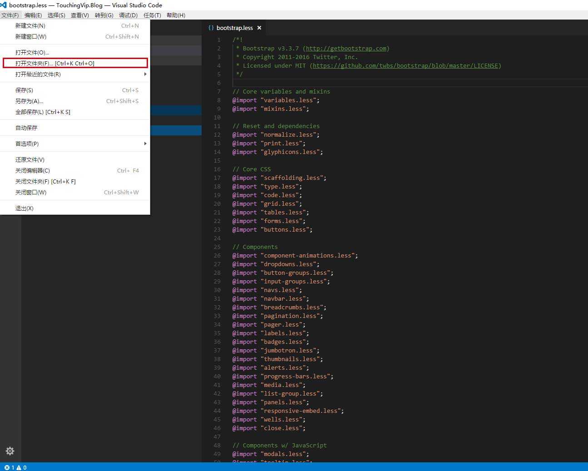Viewport: 588px width, 471px height.
Task: Click the Copyright 2011-2016 Twitter comment line
Action: click(x=297, y=57)
